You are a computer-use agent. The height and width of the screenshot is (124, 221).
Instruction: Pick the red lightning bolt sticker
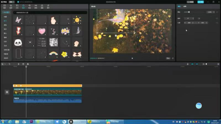18,31
